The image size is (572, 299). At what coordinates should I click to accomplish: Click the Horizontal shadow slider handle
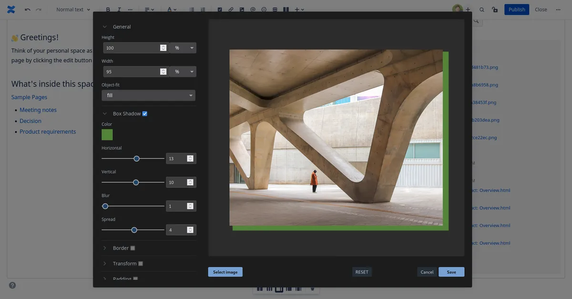(x=136, y=158)
